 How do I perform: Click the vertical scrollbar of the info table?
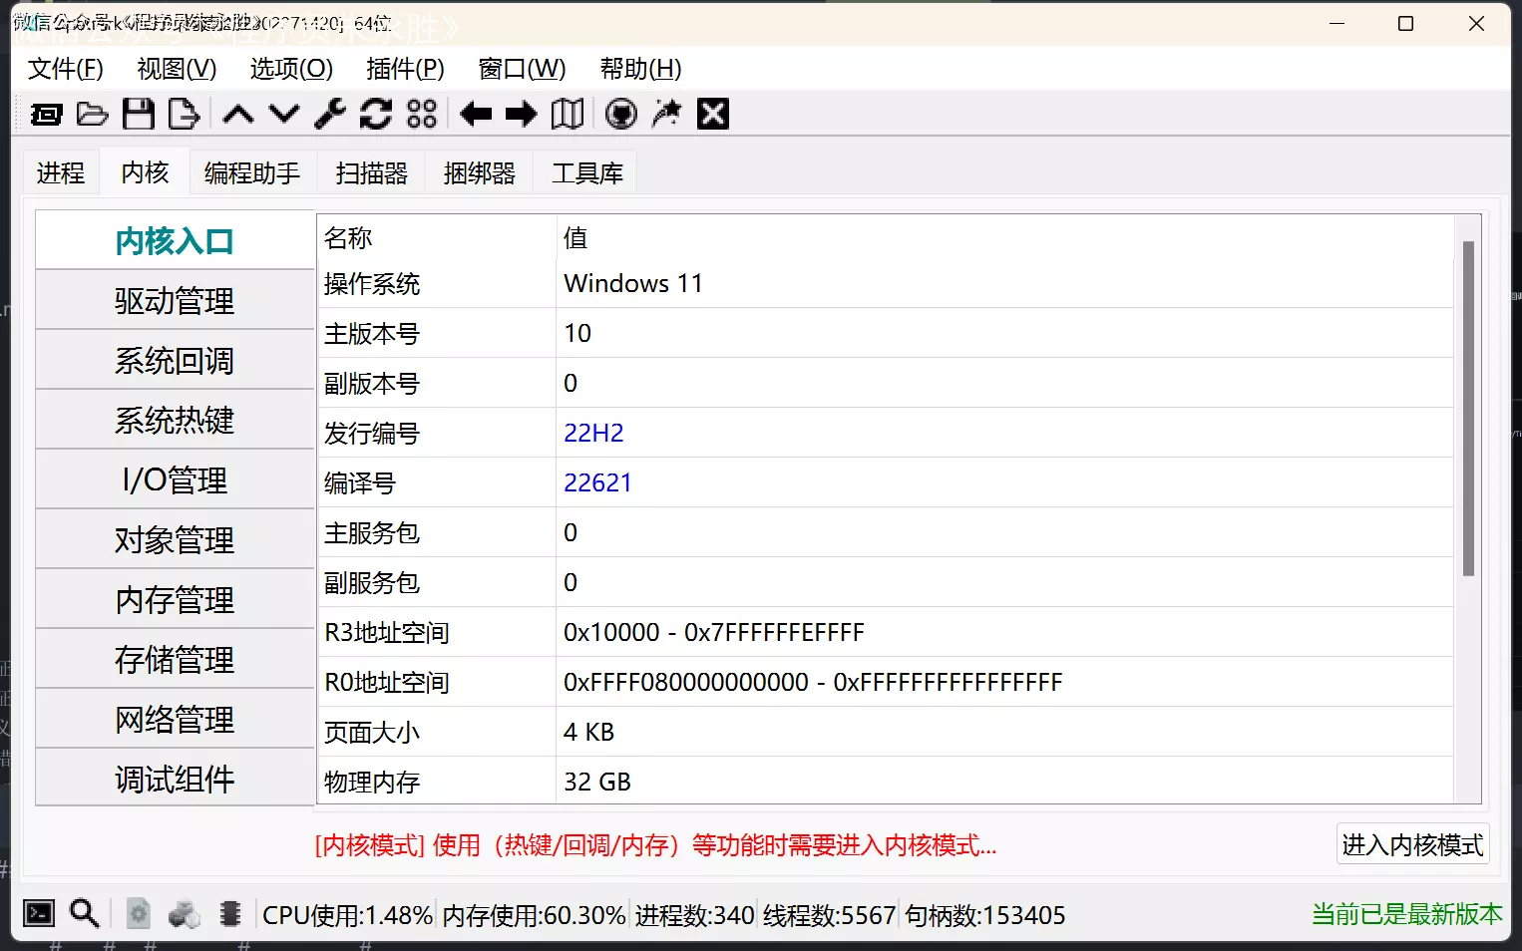coord(1467,409)
